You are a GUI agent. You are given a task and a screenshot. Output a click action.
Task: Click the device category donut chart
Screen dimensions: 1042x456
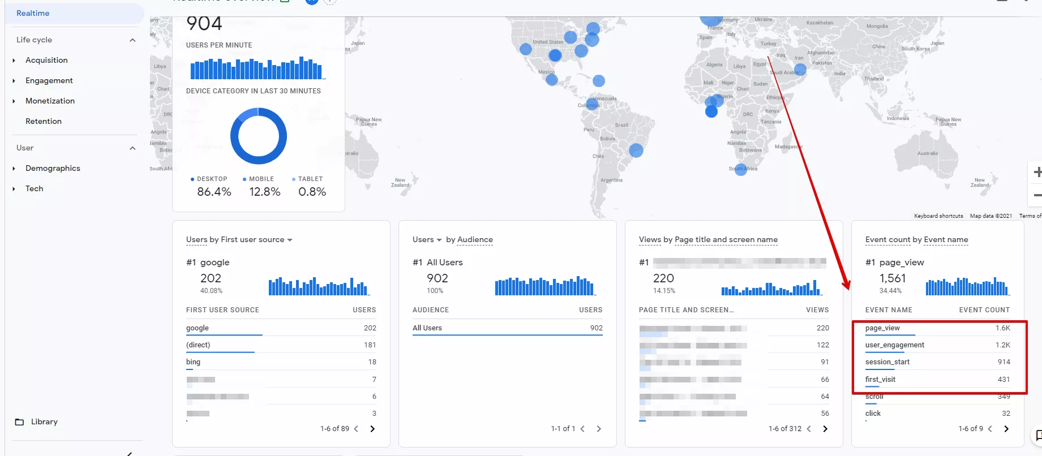pyautogui.click(x=259, y=136)
